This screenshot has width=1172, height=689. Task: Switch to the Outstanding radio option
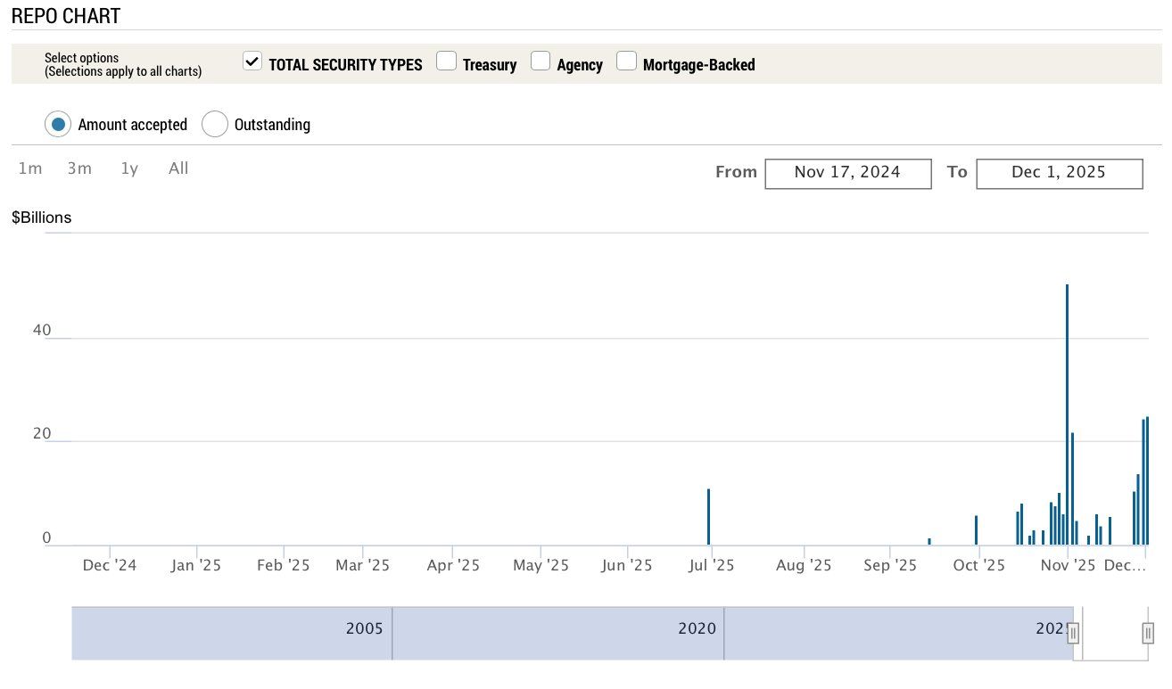tap(215, 125)
